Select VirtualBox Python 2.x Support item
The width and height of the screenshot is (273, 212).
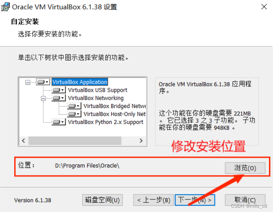tap(106, 122)
